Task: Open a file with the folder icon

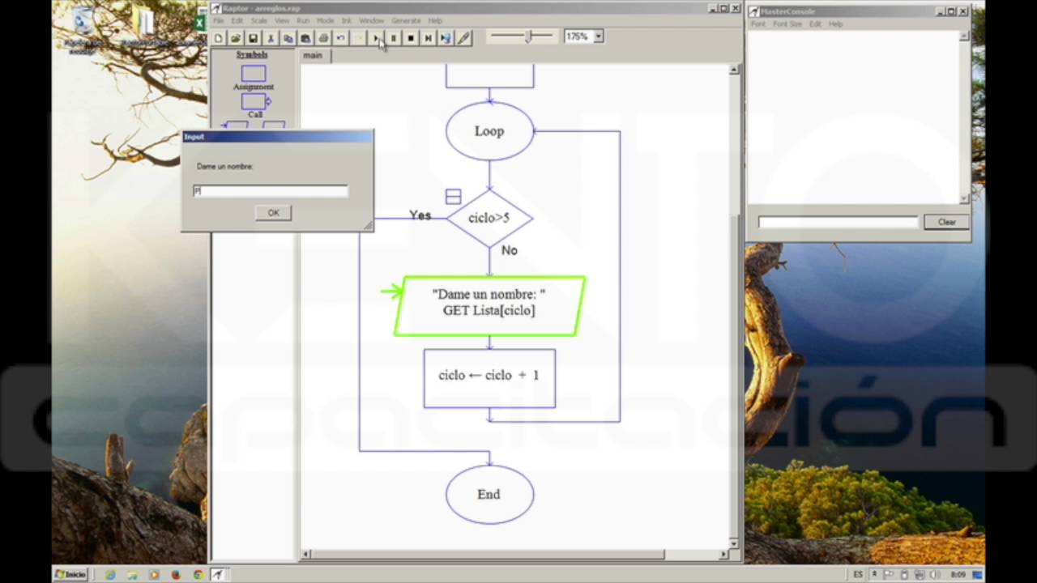Action: click(x=236, y=38)
